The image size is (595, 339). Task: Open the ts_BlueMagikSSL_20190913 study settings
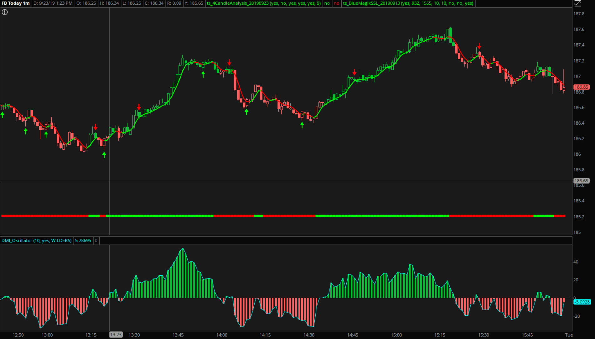click(x=407, y=3)
